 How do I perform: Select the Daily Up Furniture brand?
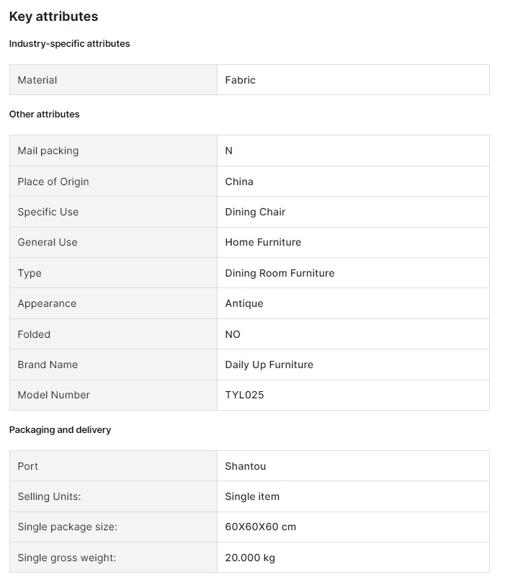[x=269, y=365]
